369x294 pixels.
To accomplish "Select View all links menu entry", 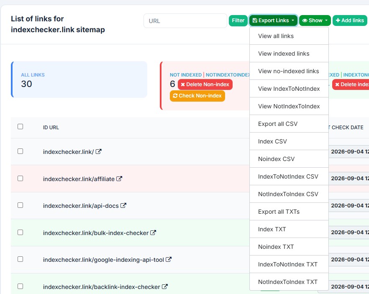I will [289, 36].
